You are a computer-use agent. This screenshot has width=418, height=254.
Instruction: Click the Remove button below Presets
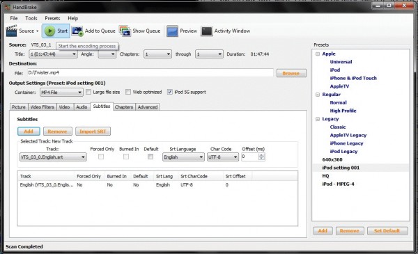[350, 231]
